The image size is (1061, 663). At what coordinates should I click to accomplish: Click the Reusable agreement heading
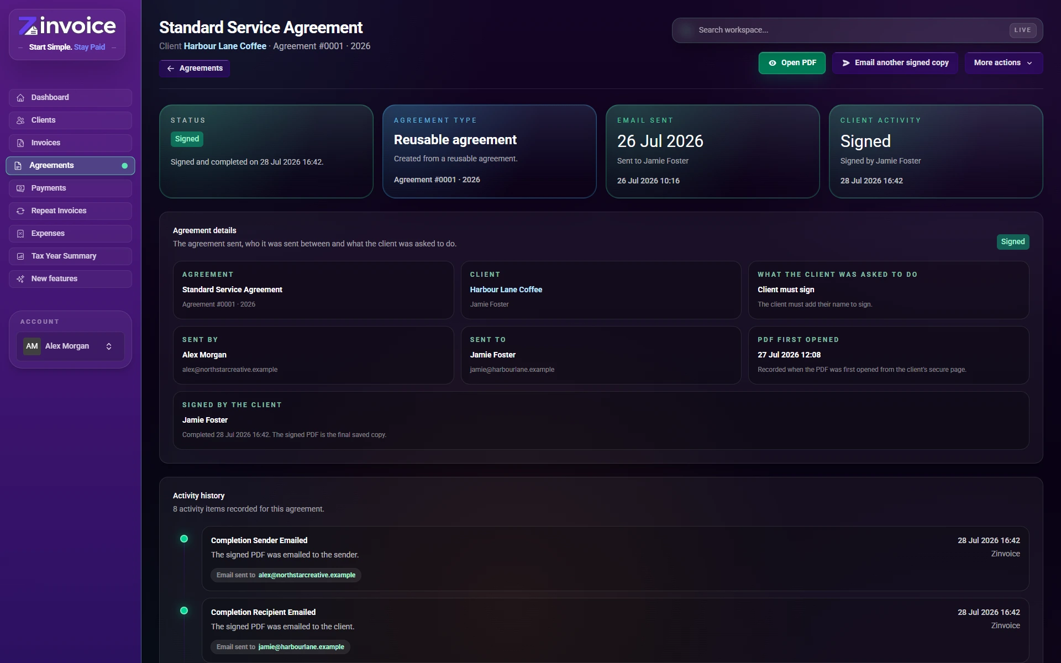(455, 140)
